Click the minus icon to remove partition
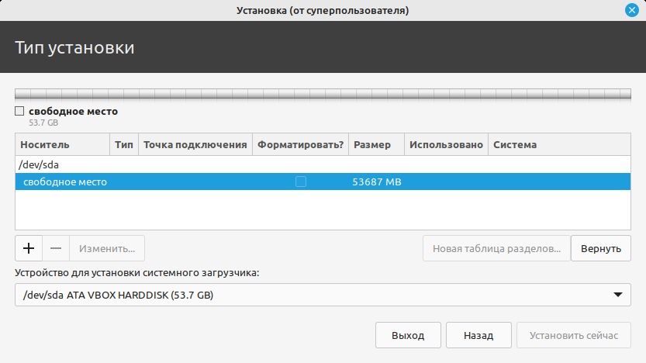Screen dimensions: 646x363 [x=56, y=248]
